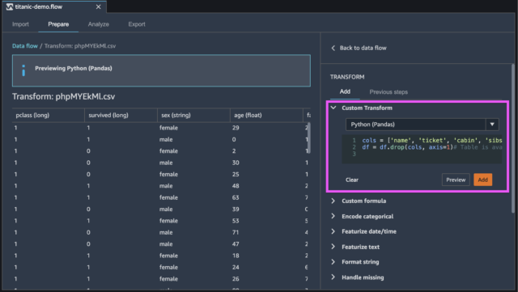Click the Data Wrangler flow file icon in tab
Image resolution: width=518 pixels, height=292 pixels.
9,6
